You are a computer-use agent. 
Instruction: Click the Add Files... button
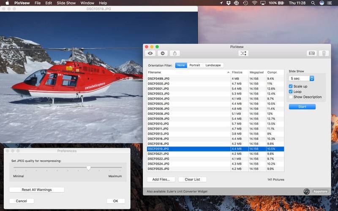tap(161, 179)
